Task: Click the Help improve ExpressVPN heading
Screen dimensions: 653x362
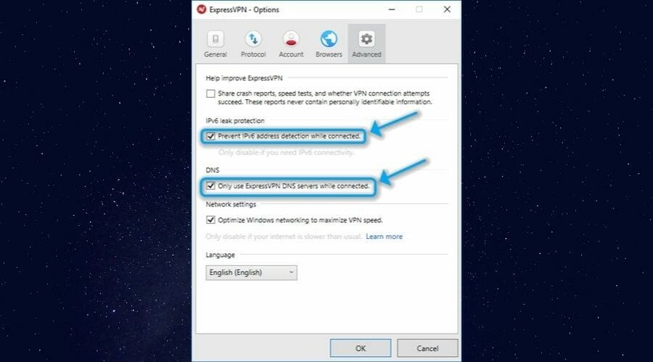Action: click(x=244, y=77)
